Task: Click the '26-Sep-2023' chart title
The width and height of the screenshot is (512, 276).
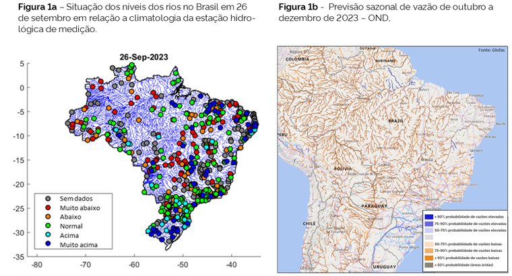Action: pos(143,57)
